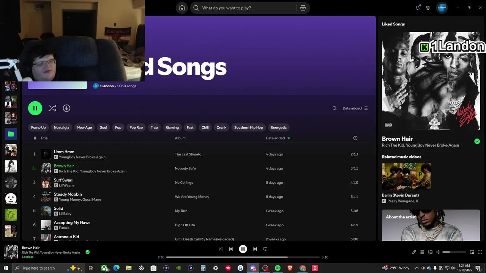Screen dimensions: 486x273
Task: Open File Explorer from taskbar
Action: click(129, 268)
